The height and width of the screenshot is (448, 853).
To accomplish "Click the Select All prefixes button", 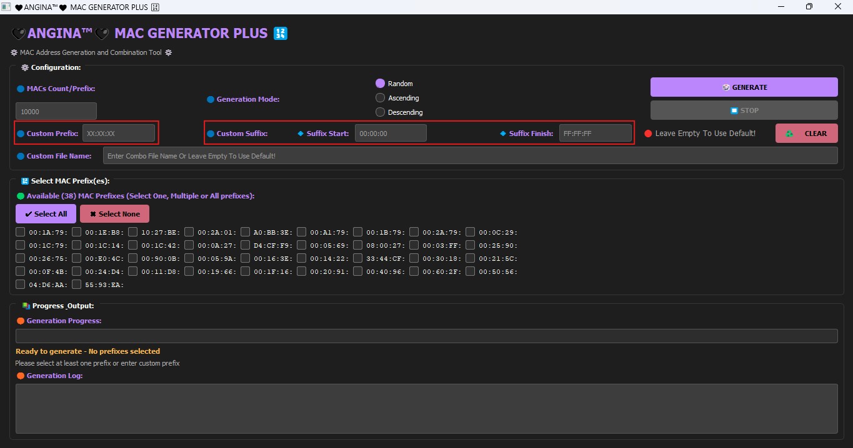I will (46, 214).
